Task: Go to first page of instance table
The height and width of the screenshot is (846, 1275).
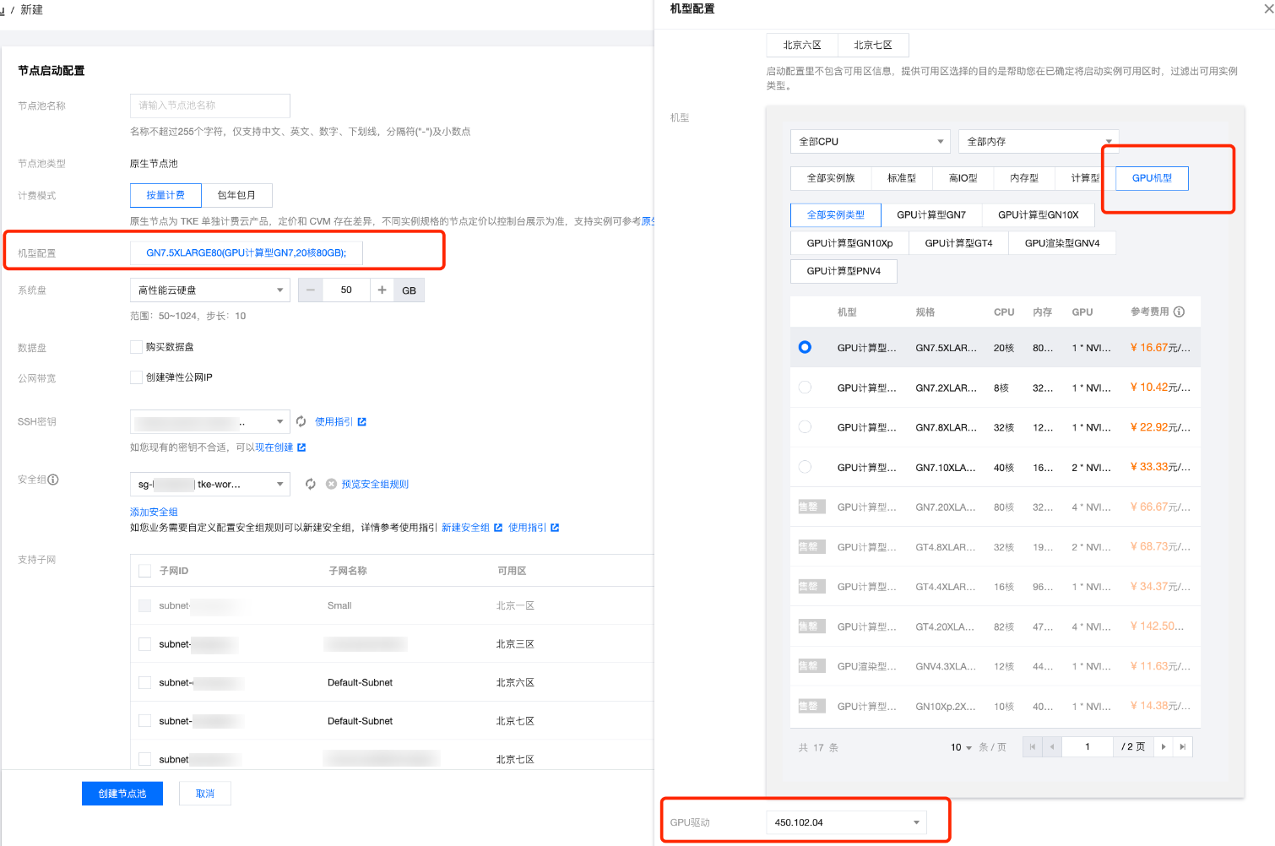Action: (x=1032, y=747)
